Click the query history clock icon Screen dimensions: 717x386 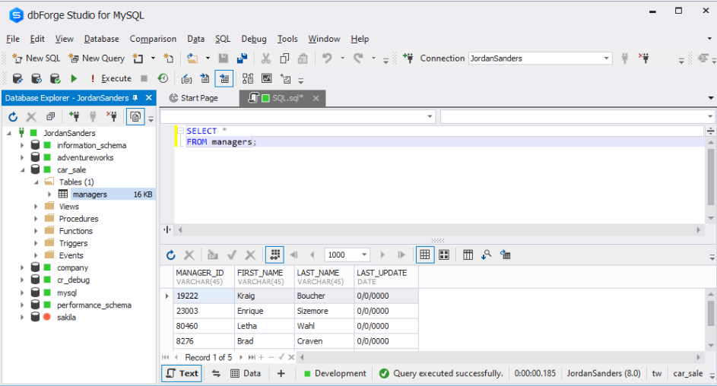pos(163,78)
